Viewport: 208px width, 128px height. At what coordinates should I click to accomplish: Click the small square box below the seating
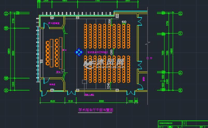[84, 82]
